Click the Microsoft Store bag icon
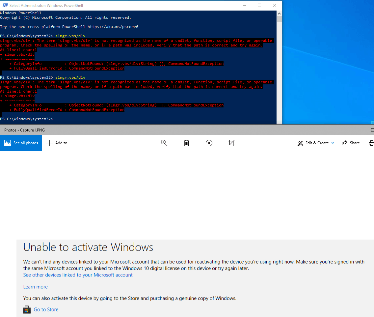This screenshot has height=317, width=374. 27,310
